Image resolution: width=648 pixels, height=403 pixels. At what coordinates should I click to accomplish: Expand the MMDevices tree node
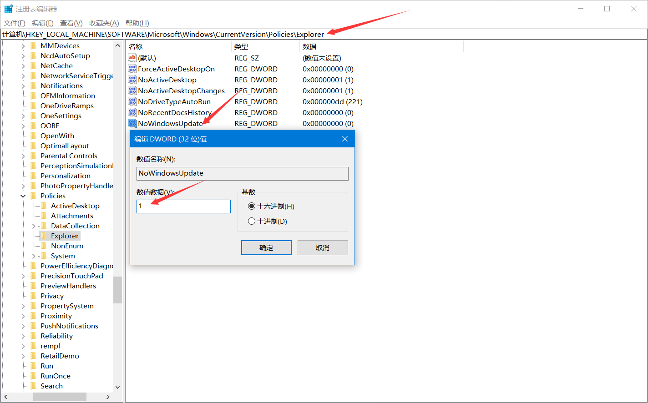point(23,45)
